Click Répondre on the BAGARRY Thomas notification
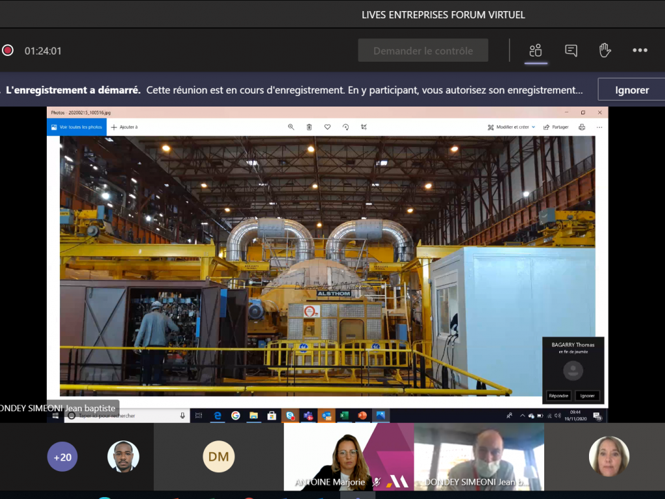665x499 pixels. click(x=559, y=395)
